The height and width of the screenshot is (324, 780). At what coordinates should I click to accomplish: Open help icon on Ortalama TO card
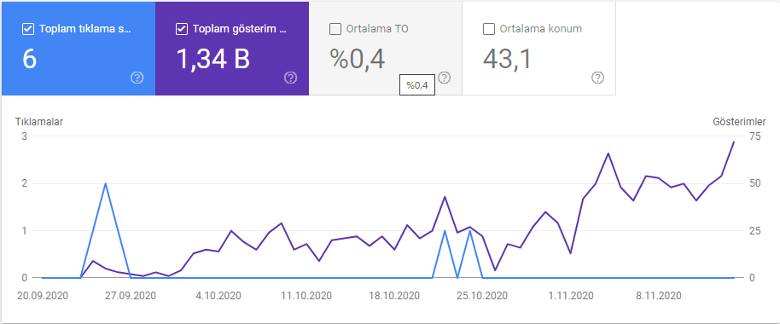pos(445,78)
